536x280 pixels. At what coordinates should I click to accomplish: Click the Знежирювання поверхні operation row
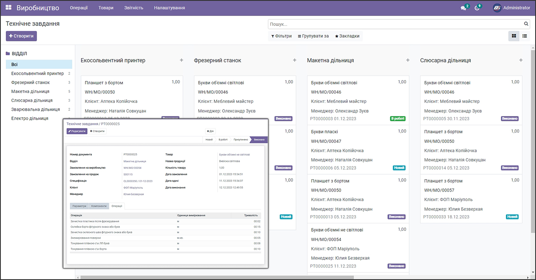[166, 238]
